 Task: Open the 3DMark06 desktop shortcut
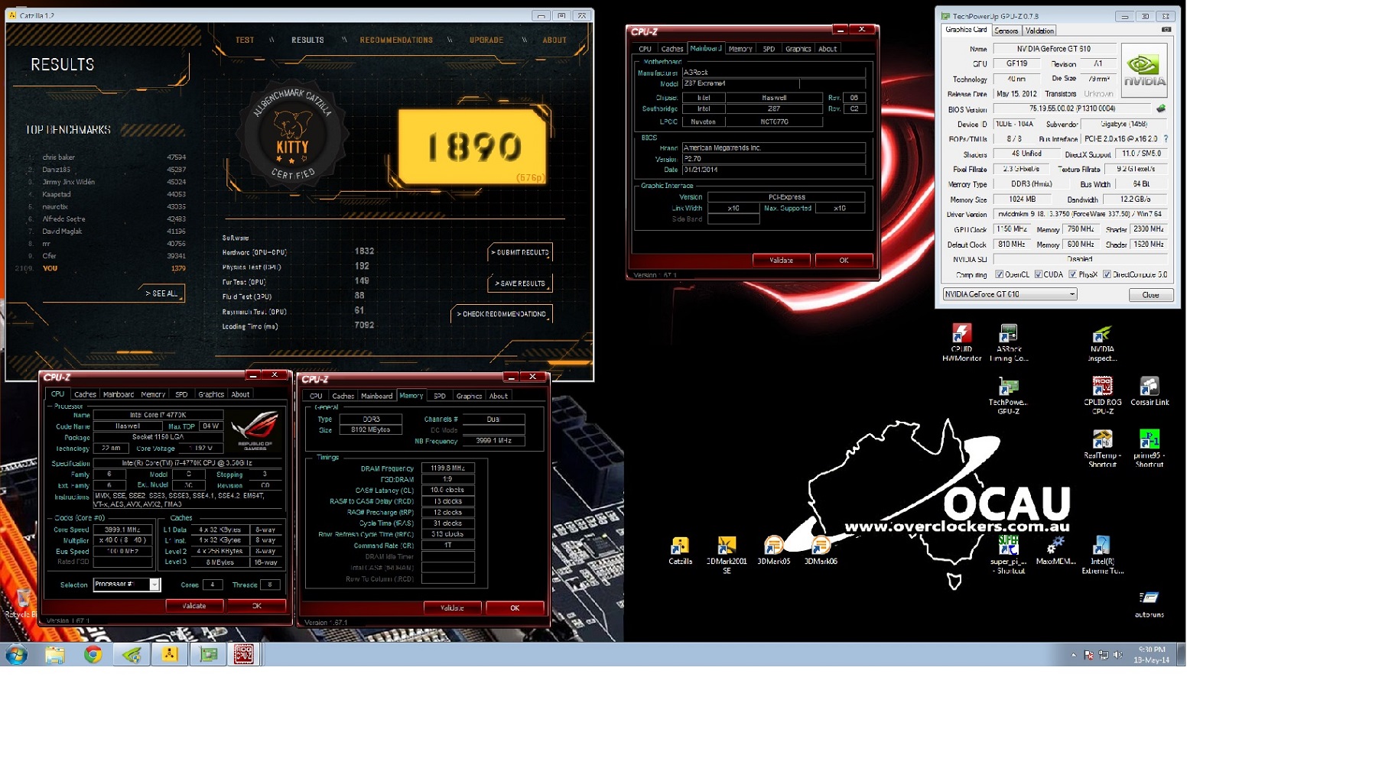point(820,546)
